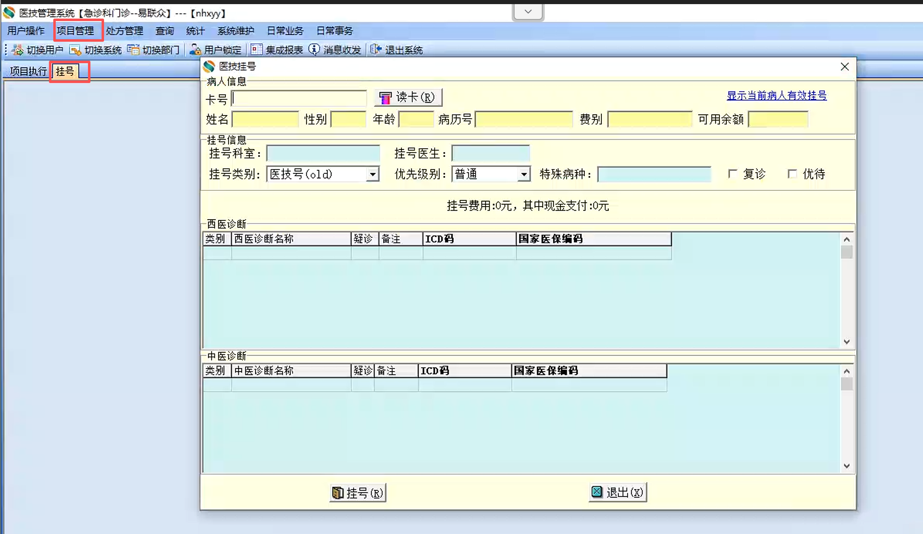Click the 切换系统 toolbar icon
Viewport: 923px width, 534px height.
point(75,50)
